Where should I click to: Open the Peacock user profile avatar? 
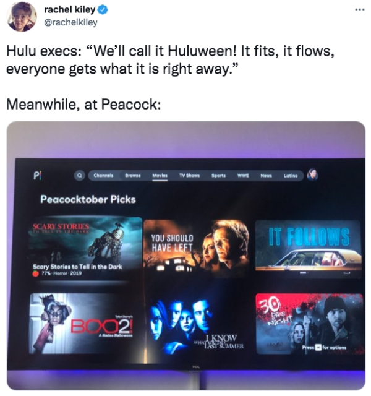pos(312,174)
